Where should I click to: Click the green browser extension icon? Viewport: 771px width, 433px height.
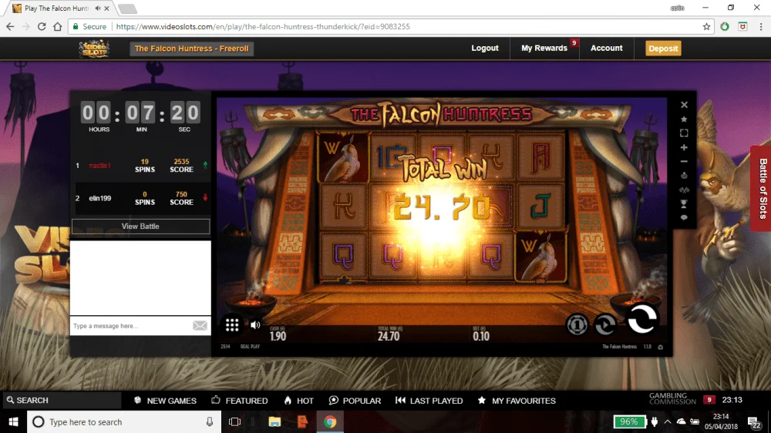pos(725,26)
